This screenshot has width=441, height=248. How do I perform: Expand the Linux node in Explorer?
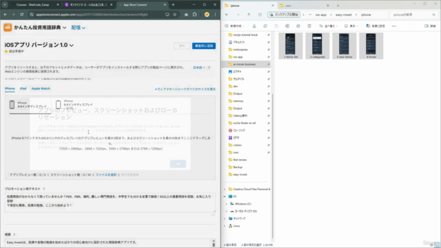click(225, 226)
